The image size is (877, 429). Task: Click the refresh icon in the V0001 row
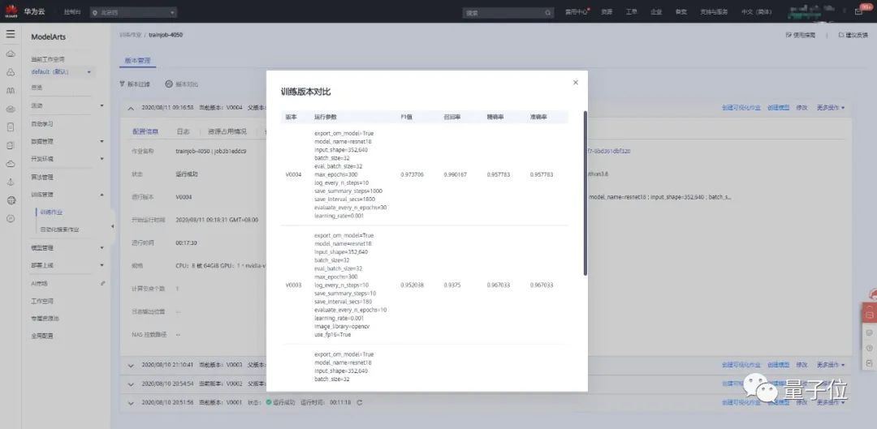[360, 402]
